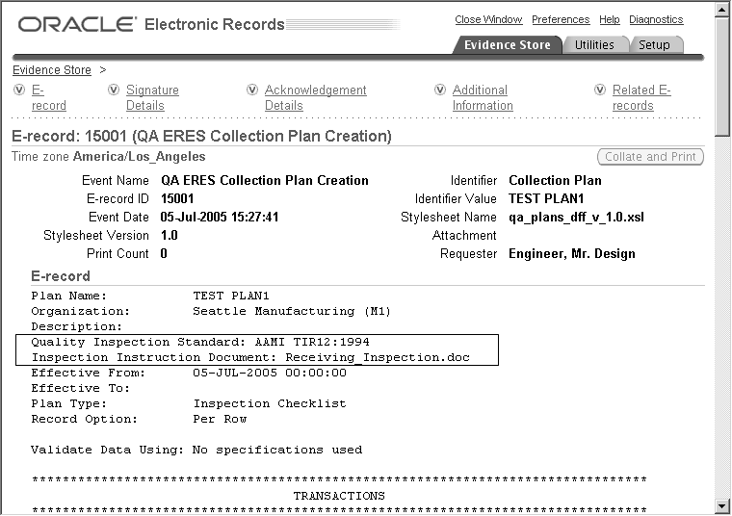This screenshot has width=732, height=516.
Task: Click the time zone America/Los_Angeles
Action: 139,157
